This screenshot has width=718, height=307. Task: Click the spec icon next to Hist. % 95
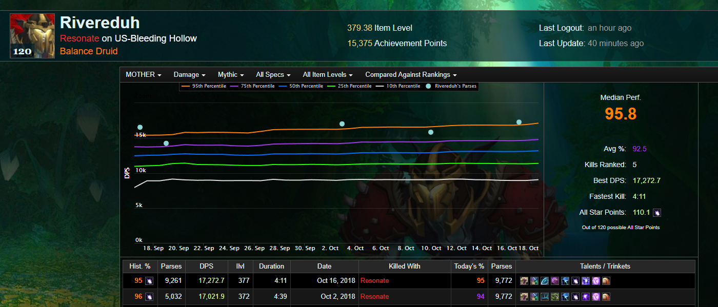[x=149, y=281]
